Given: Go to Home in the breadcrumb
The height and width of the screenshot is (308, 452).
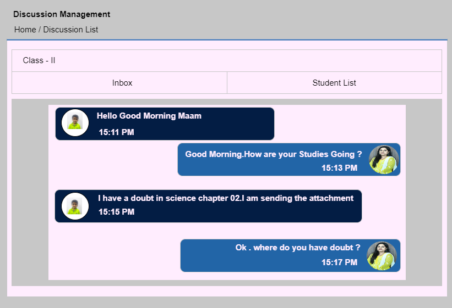Looking at the screenshot, I should pyautogui.click(x=25, y=30).
